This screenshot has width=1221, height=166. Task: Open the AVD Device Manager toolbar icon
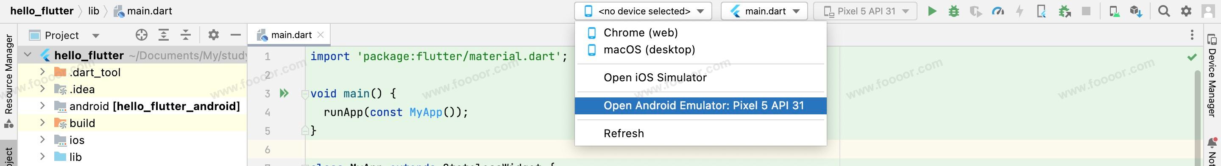(1115, 11)
